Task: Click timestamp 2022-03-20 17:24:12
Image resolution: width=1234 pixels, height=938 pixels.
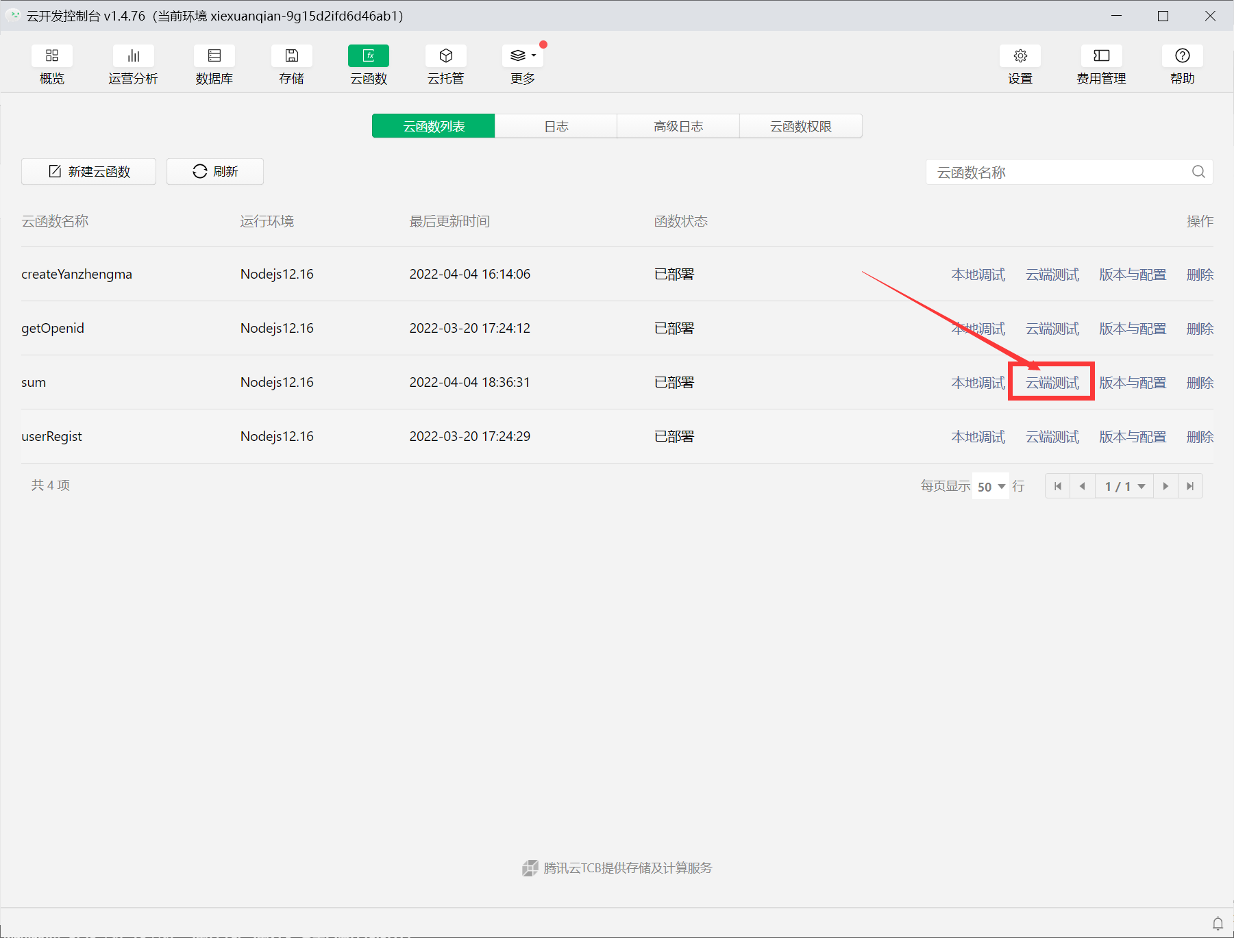Action: click(469, 328)
